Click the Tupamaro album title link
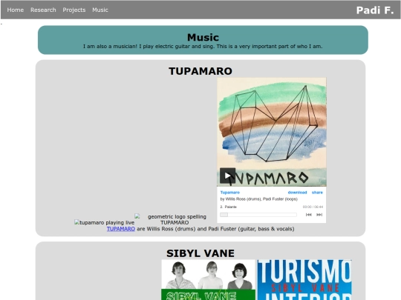401x300 pixels. 230,193
